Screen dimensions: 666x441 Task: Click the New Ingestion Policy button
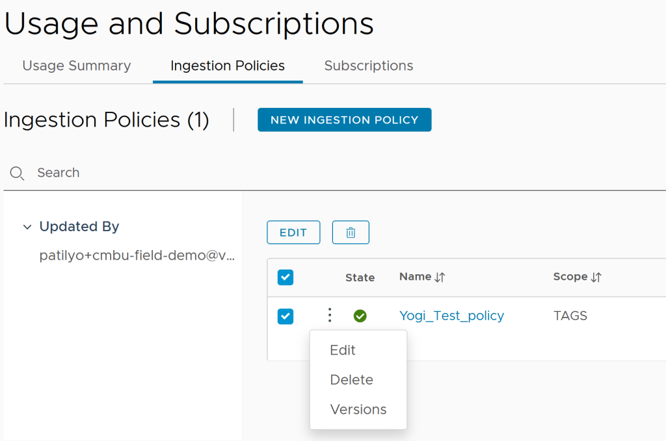click(344, 120)
